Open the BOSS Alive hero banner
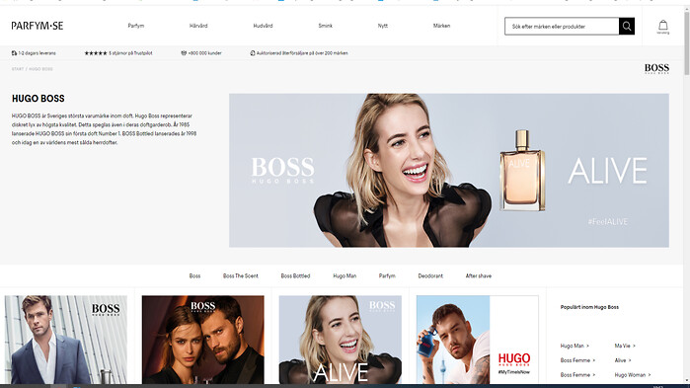This screenshot has height=388, width=690. [x=449, y=170]
